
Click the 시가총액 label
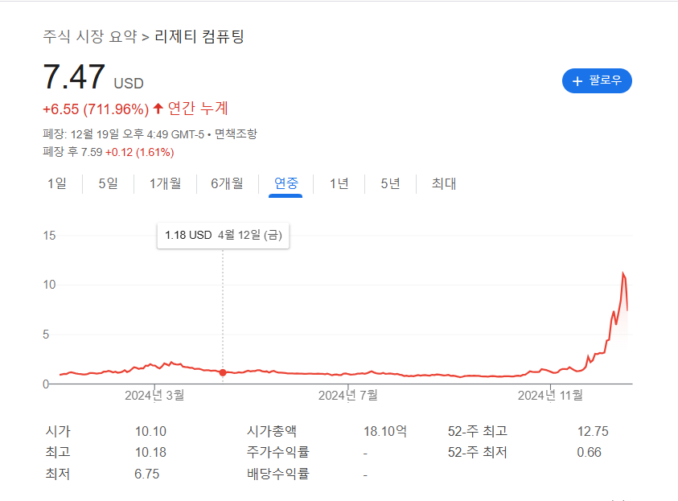[x=272, y=431]
